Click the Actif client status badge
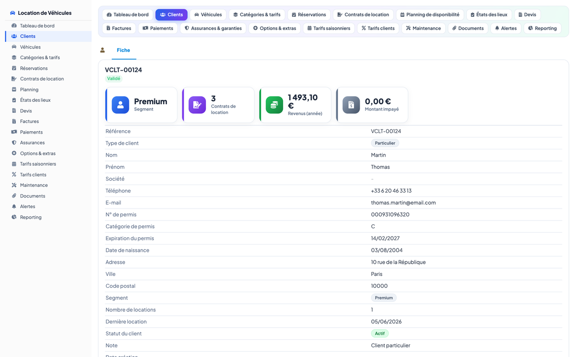577x357 pixels. [379, 333]
